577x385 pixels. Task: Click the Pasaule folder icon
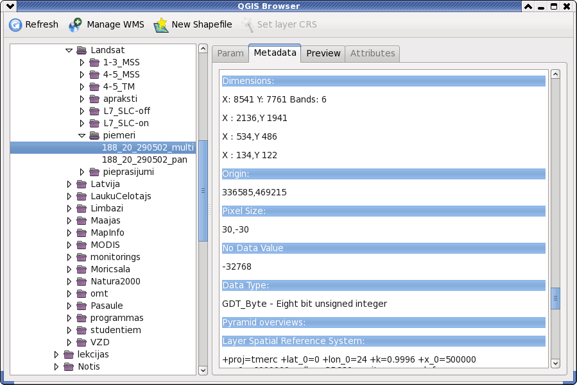[82, 306]
